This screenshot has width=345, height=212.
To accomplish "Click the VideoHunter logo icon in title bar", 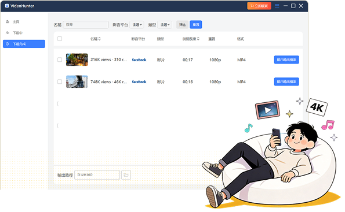I will pos(7,6).
